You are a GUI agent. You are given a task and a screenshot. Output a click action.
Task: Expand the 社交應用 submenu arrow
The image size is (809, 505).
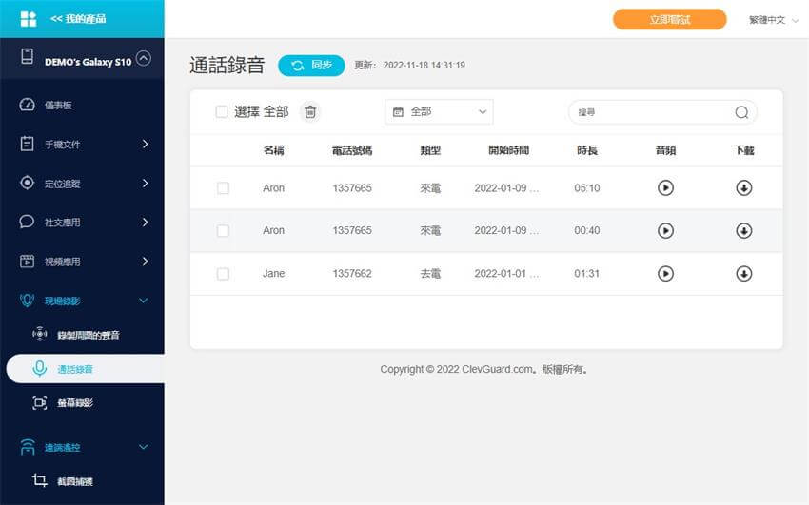tap(145, 223)
